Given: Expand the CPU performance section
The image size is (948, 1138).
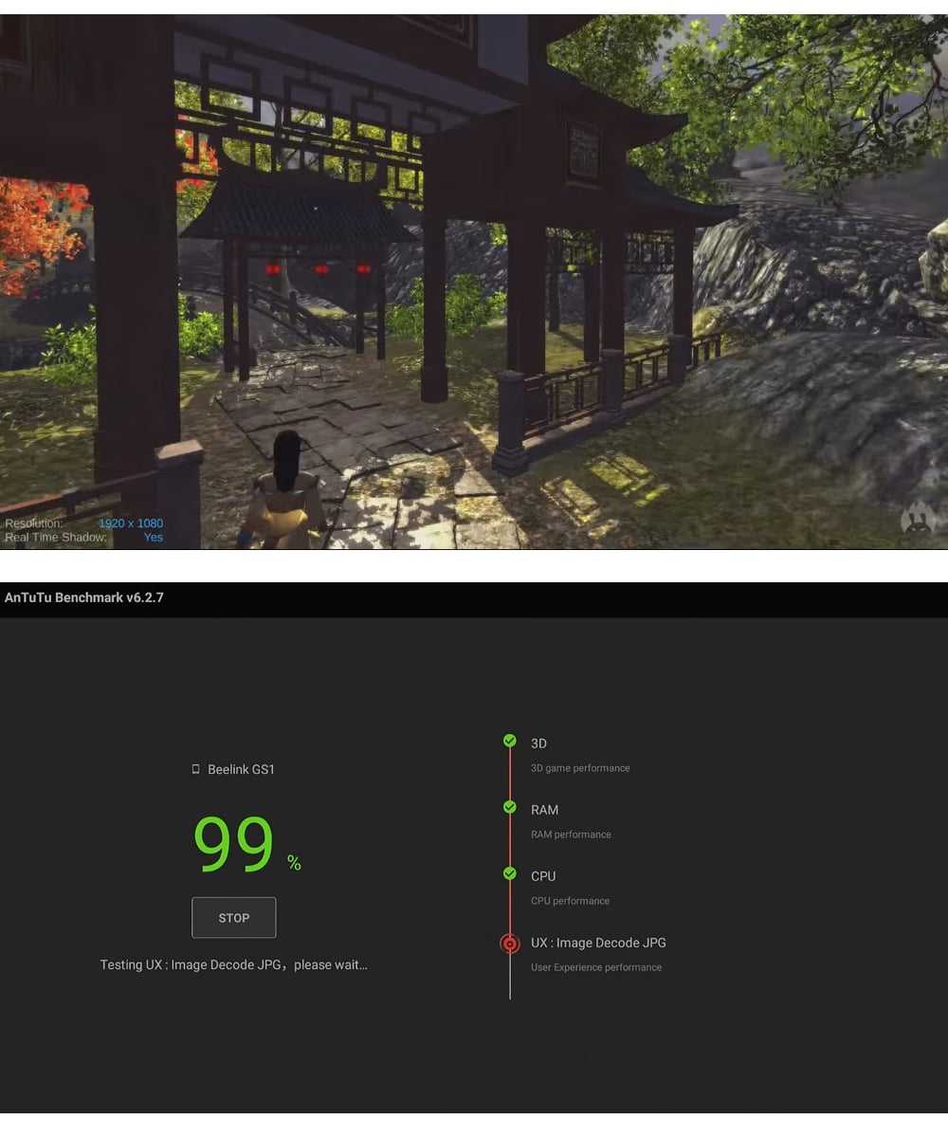Looking at the screenshot, I should pos(570,901).
